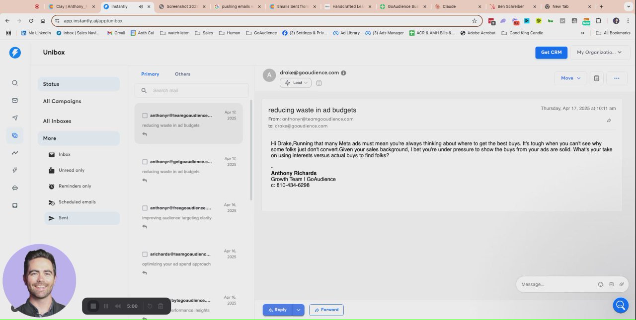The image size is (636, 320).
Task: Expand the Status filter section
Action: pyautogui.click(x=79, y=84)
